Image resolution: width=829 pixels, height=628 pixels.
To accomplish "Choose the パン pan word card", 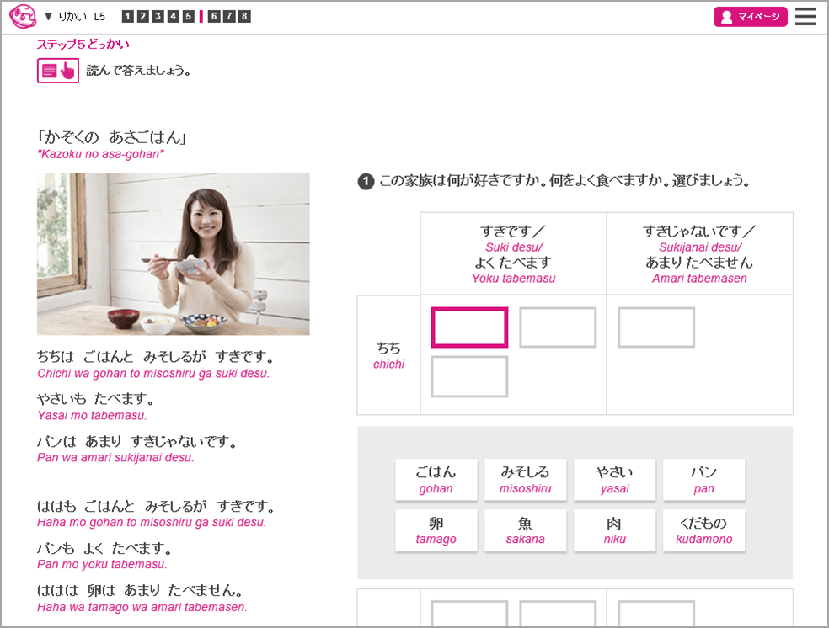I will pyautogui.click(x=704, y=480).
